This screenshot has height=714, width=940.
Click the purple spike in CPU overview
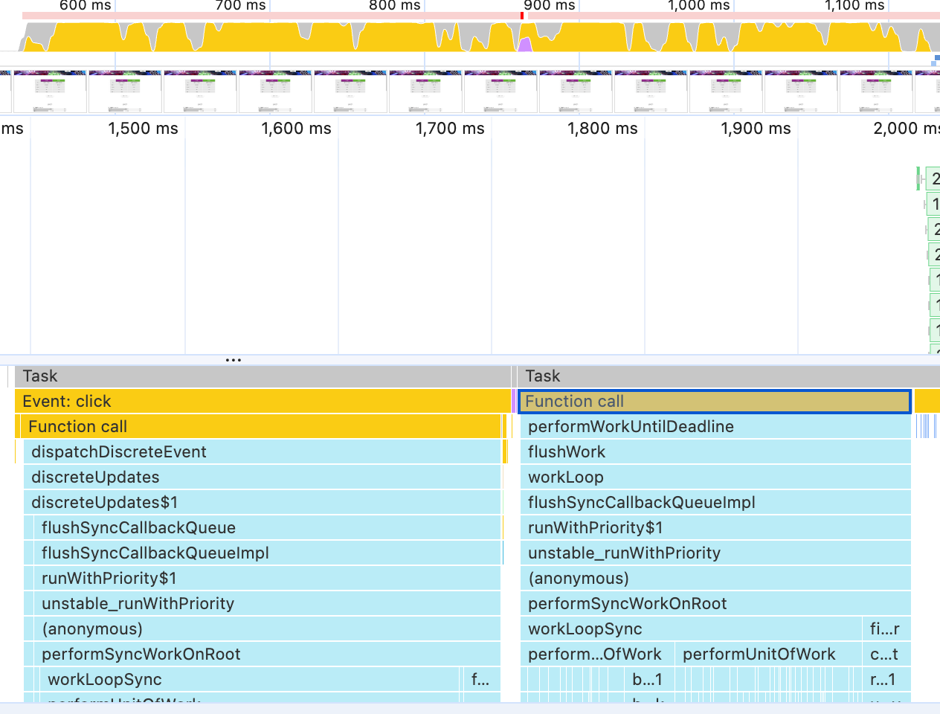pyautogui.click(x=525, y=45)
